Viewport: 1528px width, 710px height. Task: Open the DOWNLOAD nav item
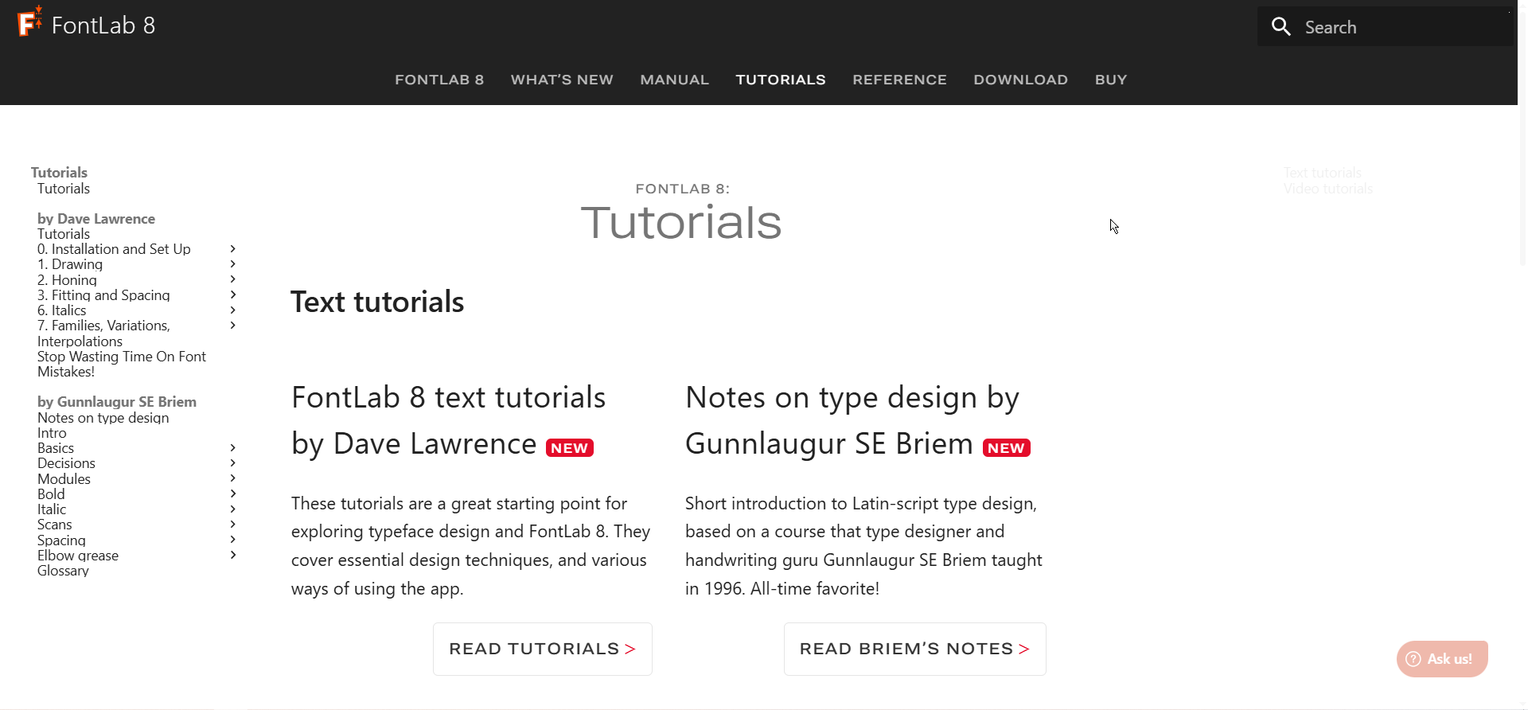tap(1020, 80)
